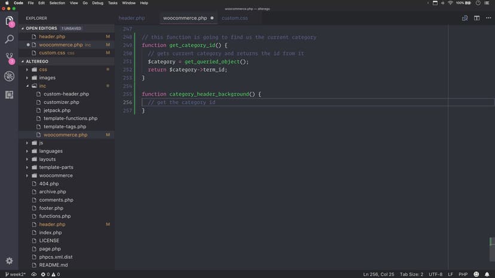Expand the template-parts folder
Screen dimensions: 495x278
[27, 168]
